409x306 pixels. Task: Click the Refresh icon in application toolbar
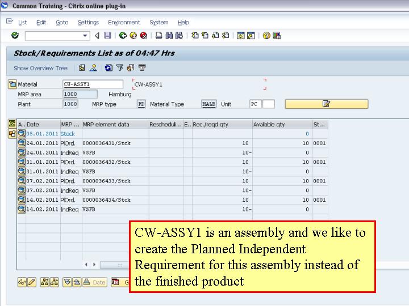tap(108, 68)
